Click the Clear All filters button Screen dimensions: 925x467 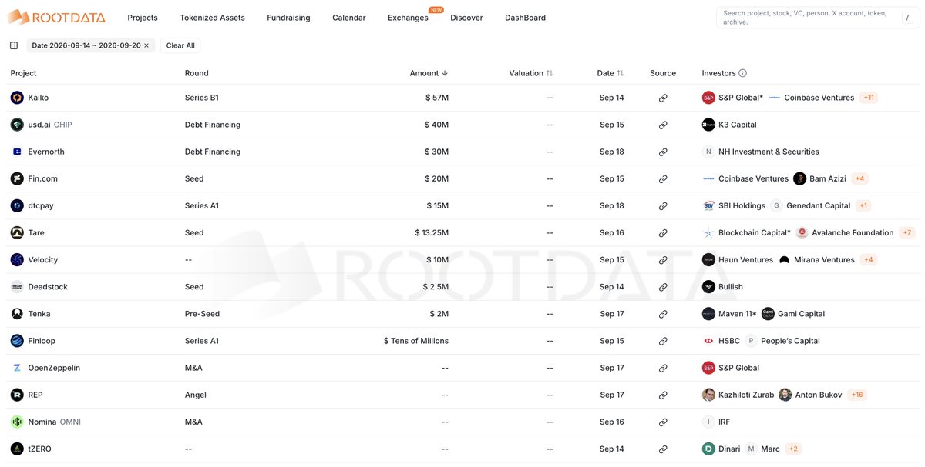coord(180,45)
